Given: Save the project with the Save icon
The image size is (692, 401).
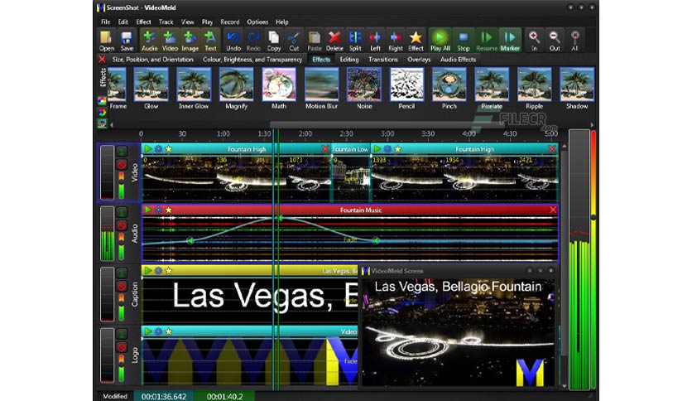Looking at the screenshot, I should 127,41.
